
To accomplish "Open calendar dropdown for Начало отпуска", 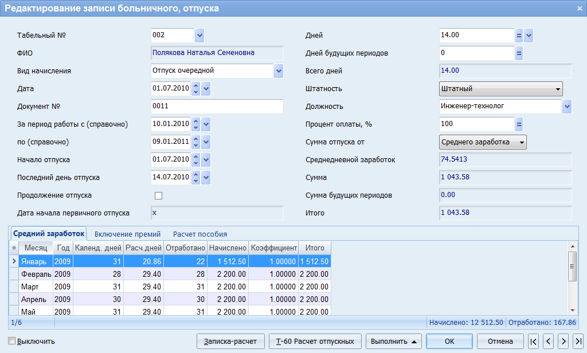I will point(206,160).
